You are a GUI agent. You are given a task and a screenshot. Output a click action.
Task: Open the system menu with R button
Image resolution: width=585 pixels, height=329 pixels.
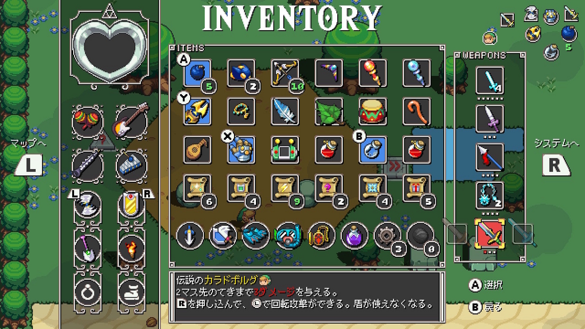tap(555, 165)
